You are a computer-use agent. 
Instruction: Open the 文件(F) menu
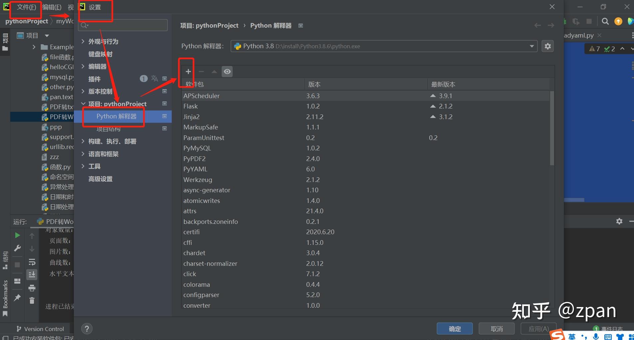click(x=26, y=7)
